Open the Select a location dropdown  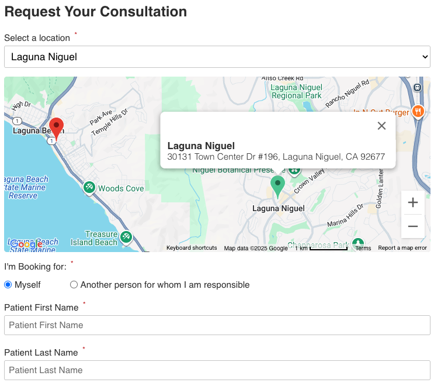coord(217,57)
